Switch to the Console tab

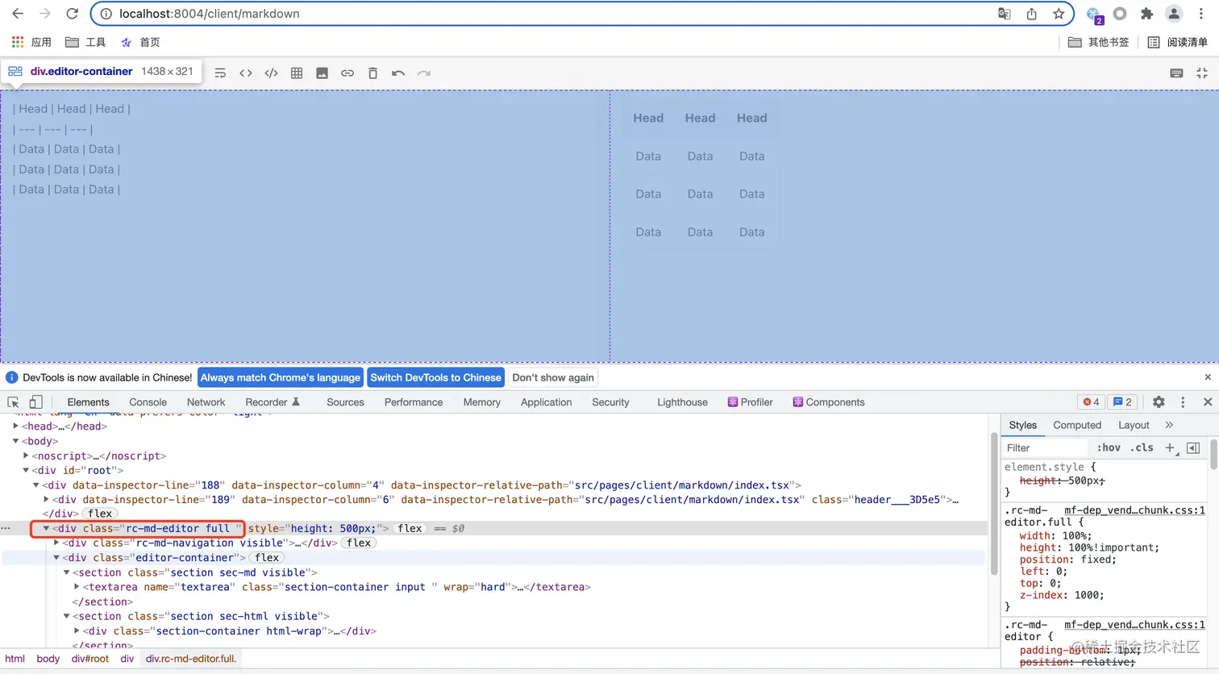click(x=148, y=402)
